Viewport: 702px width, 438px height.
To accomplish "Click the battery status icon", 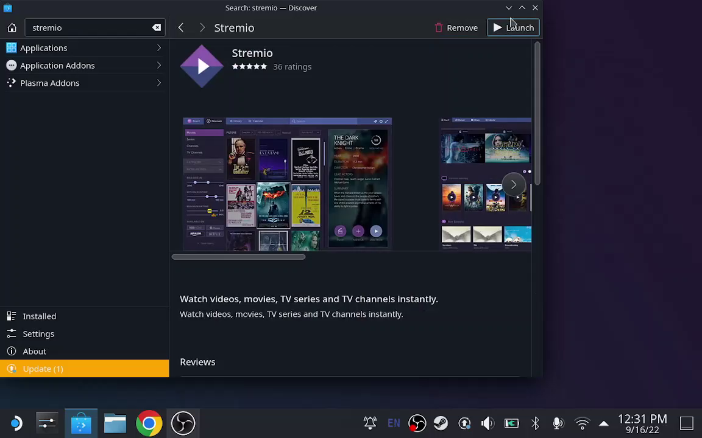I will tap(511, 423).
